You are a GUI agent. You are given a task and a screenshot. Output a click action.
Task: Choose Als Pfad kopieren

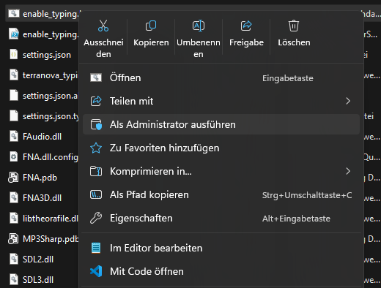coord(221,194)
